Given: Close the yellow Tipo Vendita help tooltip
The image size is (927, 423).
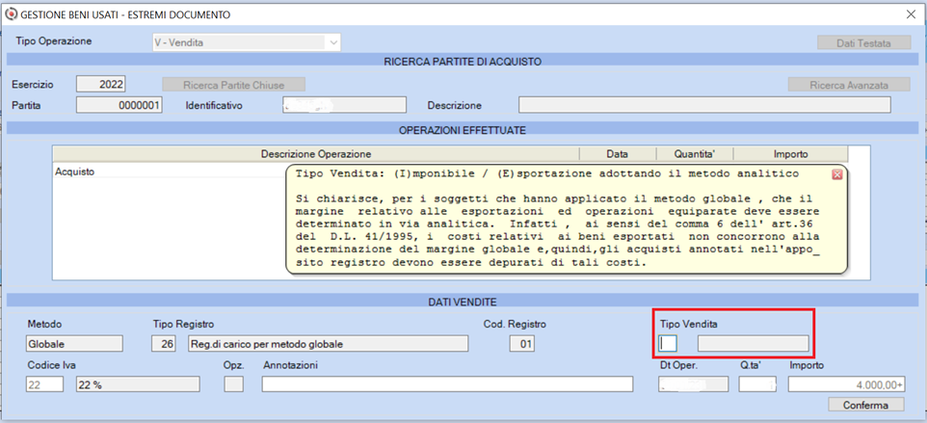Looking at the screenshot, I should [836, 174].
